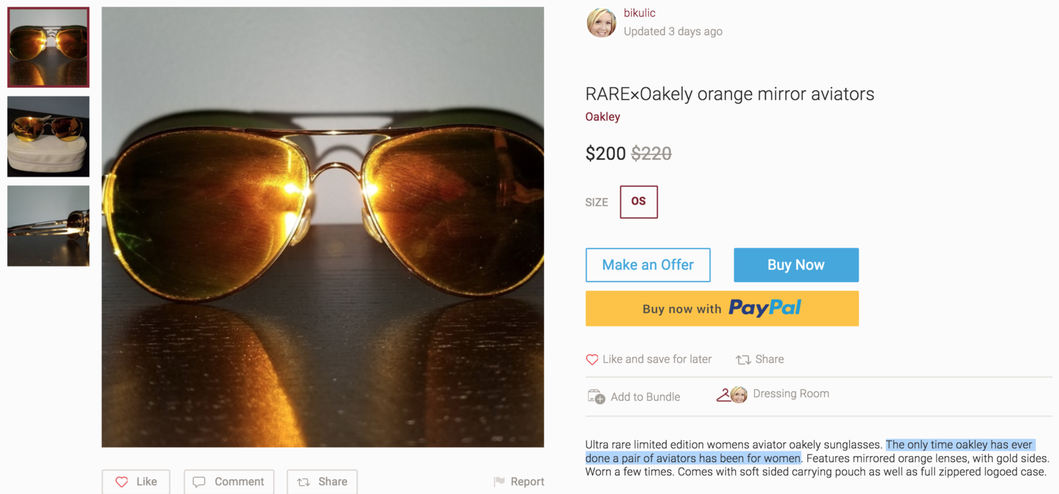The width and height of the screenshot is (1059, 494).
Task: Click the comment speech bubble icon
Action: (x=199, y=482)
